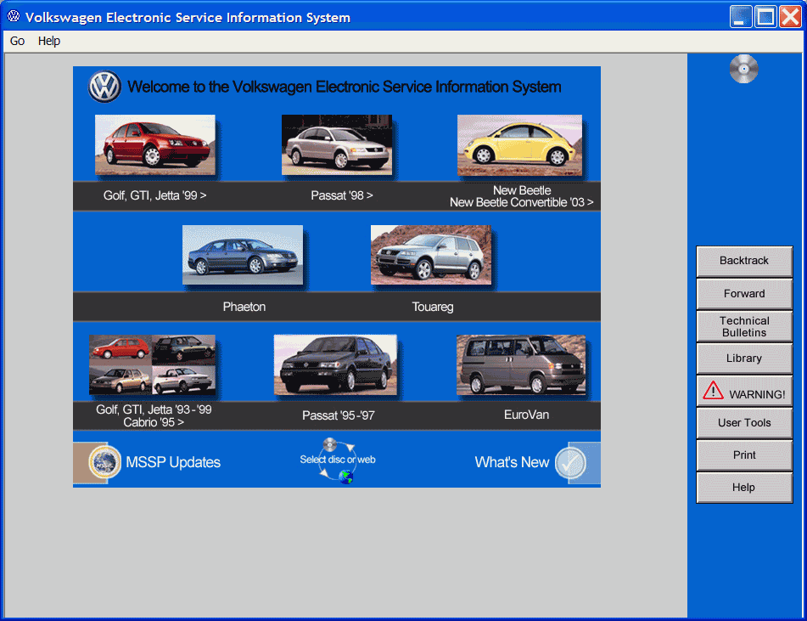Viewport: 807px width, 621px height.
Task: Click the Passat '98 > label
Action: (342, 196)
